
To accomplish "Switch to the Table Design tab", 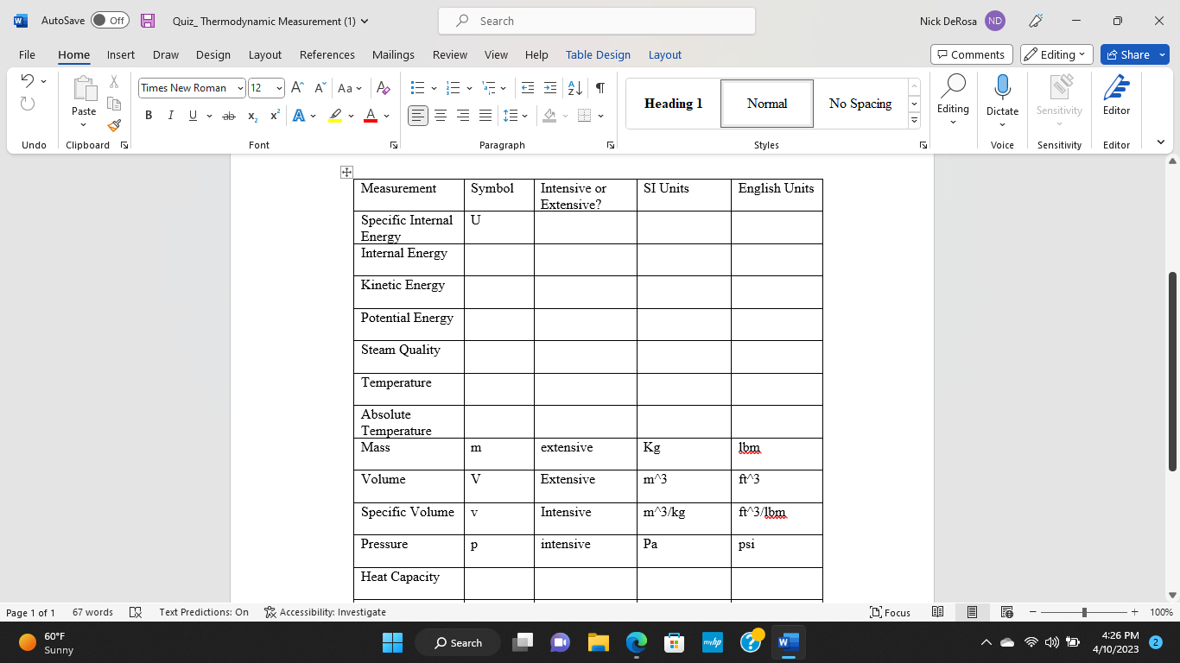I will pos(598,54).
